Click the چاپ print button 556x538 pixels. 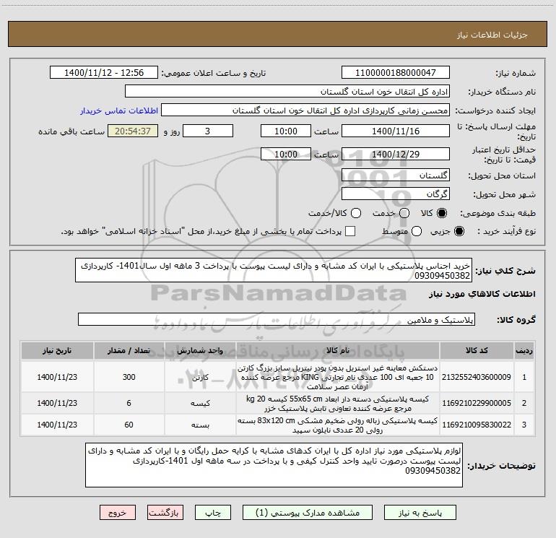213,513
